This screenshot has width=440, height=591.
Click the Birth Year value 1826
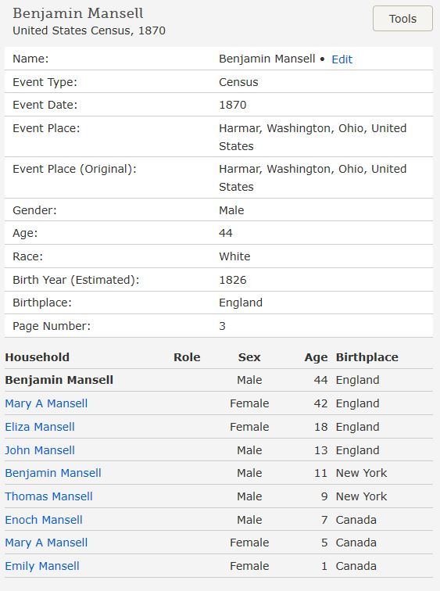coord(232,280)
